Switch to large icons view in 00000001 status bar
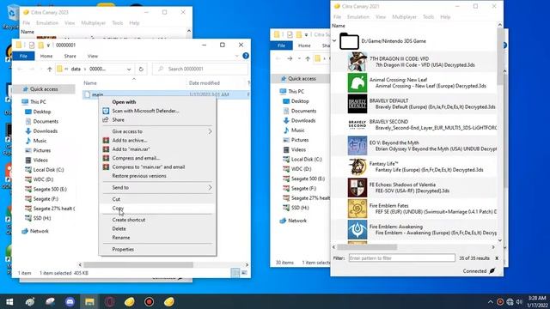The height and width of the screenshot is (309, 550). click(x=244, y=273)
